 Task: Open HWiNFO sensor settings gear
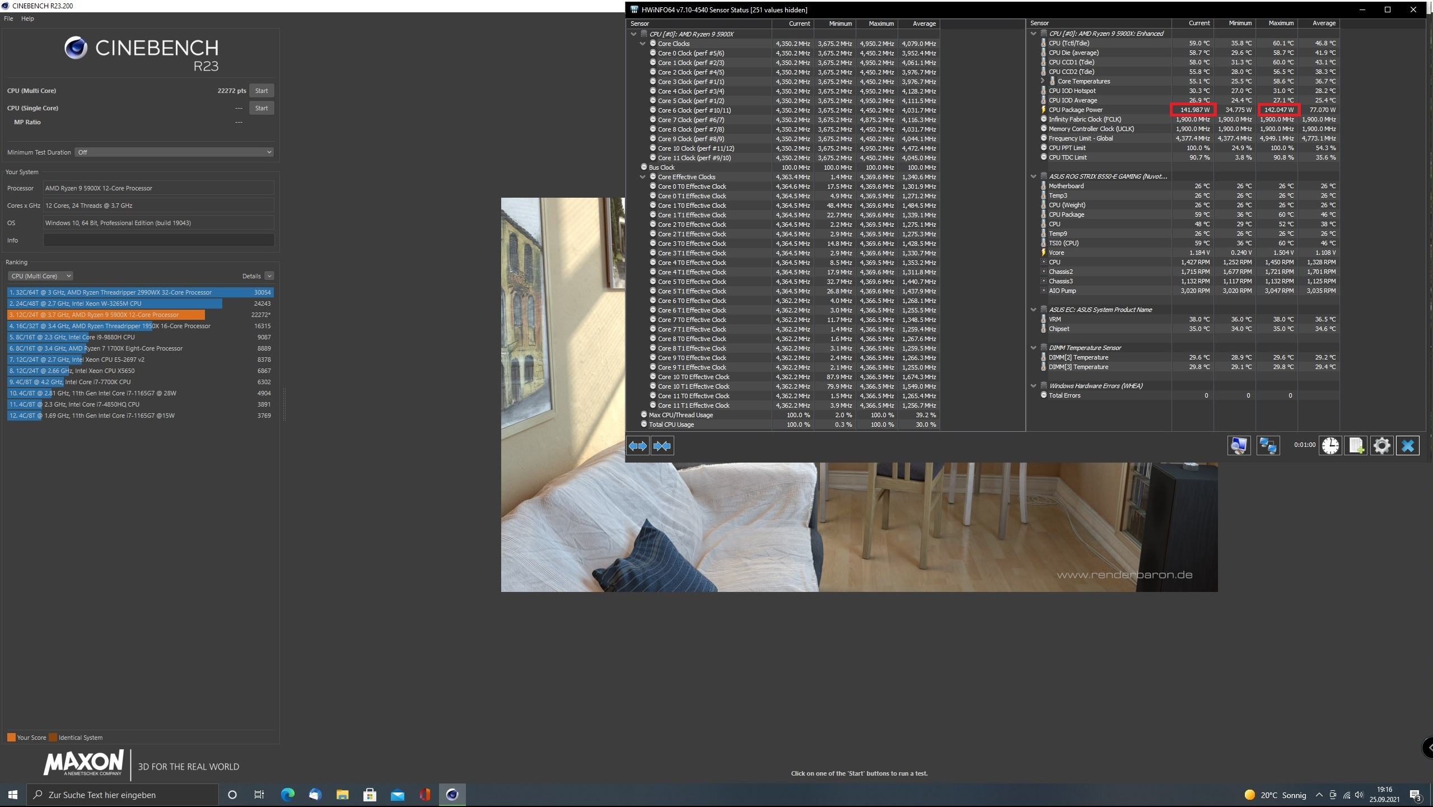click(x=1381, y=446)
